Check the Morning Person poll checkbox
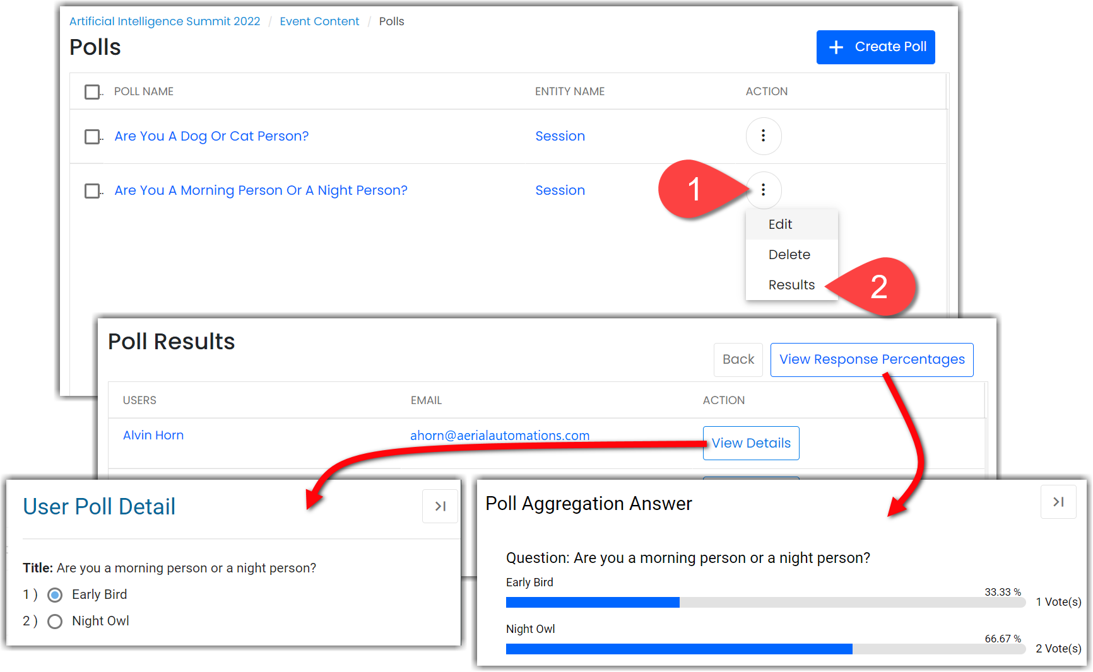This screenshot has width=1093, height=672. (92, 191)
